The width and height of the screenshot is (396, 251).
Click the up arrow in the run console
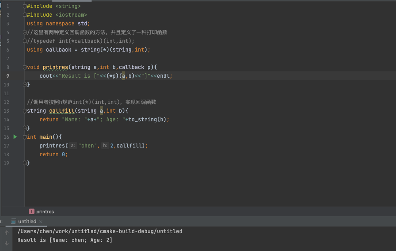coord(6,233)
